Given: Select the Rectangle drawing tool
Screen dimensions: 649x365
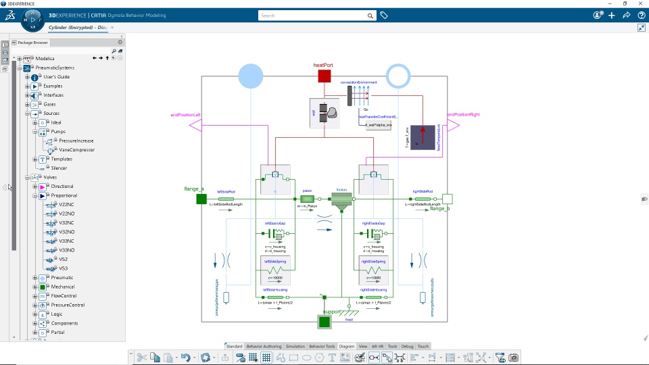Looking at the screenshot, I should (293, 358).
